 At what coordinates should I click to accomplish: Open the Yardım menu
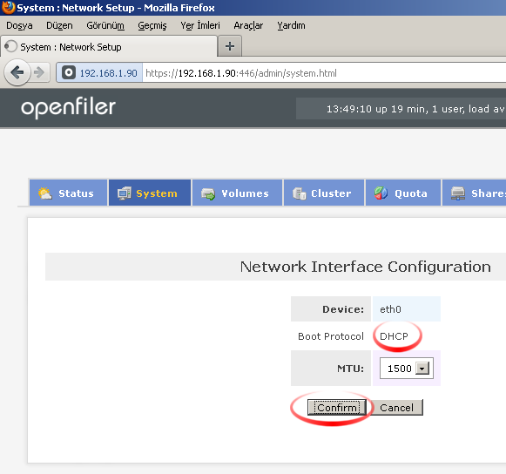tap(291, 25)
